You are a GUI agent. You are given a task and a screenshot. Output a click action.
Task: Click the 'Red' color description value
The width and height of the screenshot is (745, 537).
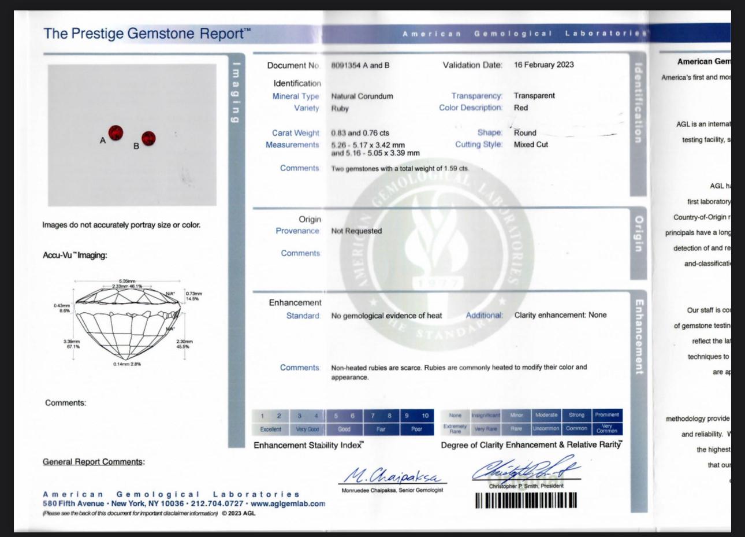pos(521,108)
